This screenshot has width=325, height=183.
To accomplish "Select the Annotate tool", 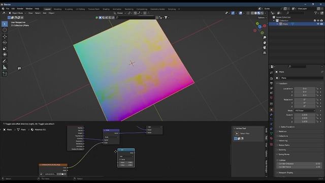I will [x=5, y=61].
